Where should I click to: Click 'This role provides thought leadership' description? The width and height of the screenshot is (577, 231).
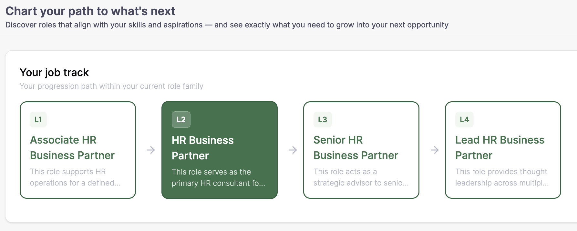(x=502, y=177)
